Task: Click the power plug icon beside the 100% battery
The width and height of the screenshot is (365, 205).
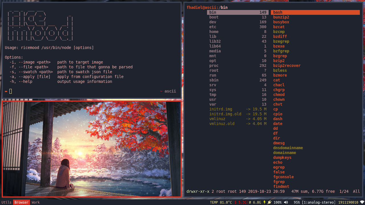Action: tap(269, 202)
